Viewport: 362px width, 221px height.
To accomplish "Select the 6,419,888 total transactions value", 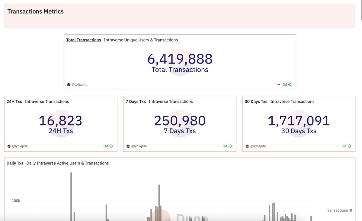I will (180, 59).
